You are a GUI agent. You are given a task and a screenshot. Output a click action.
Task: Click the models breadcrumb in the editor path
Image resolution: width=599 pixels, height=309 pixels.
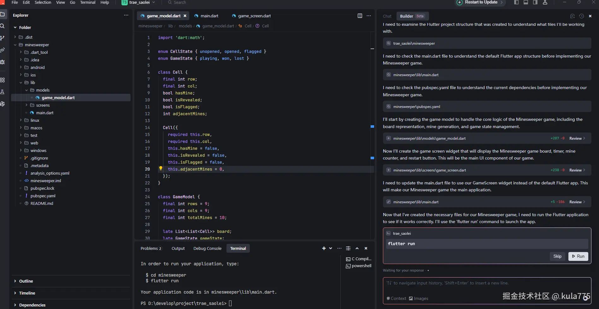coord(185,26)
